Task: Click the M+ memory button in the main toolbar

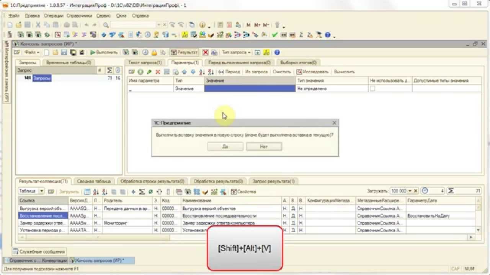Action: [x=257, y=25]
